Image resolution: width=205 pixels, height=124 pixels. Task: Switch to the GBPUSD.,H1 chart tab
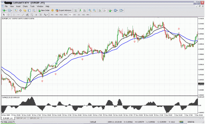click(x=34, y=118)
